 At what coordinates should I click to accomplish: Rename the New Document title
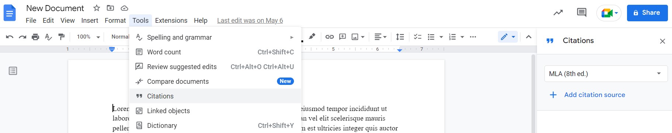click(55, 8)
